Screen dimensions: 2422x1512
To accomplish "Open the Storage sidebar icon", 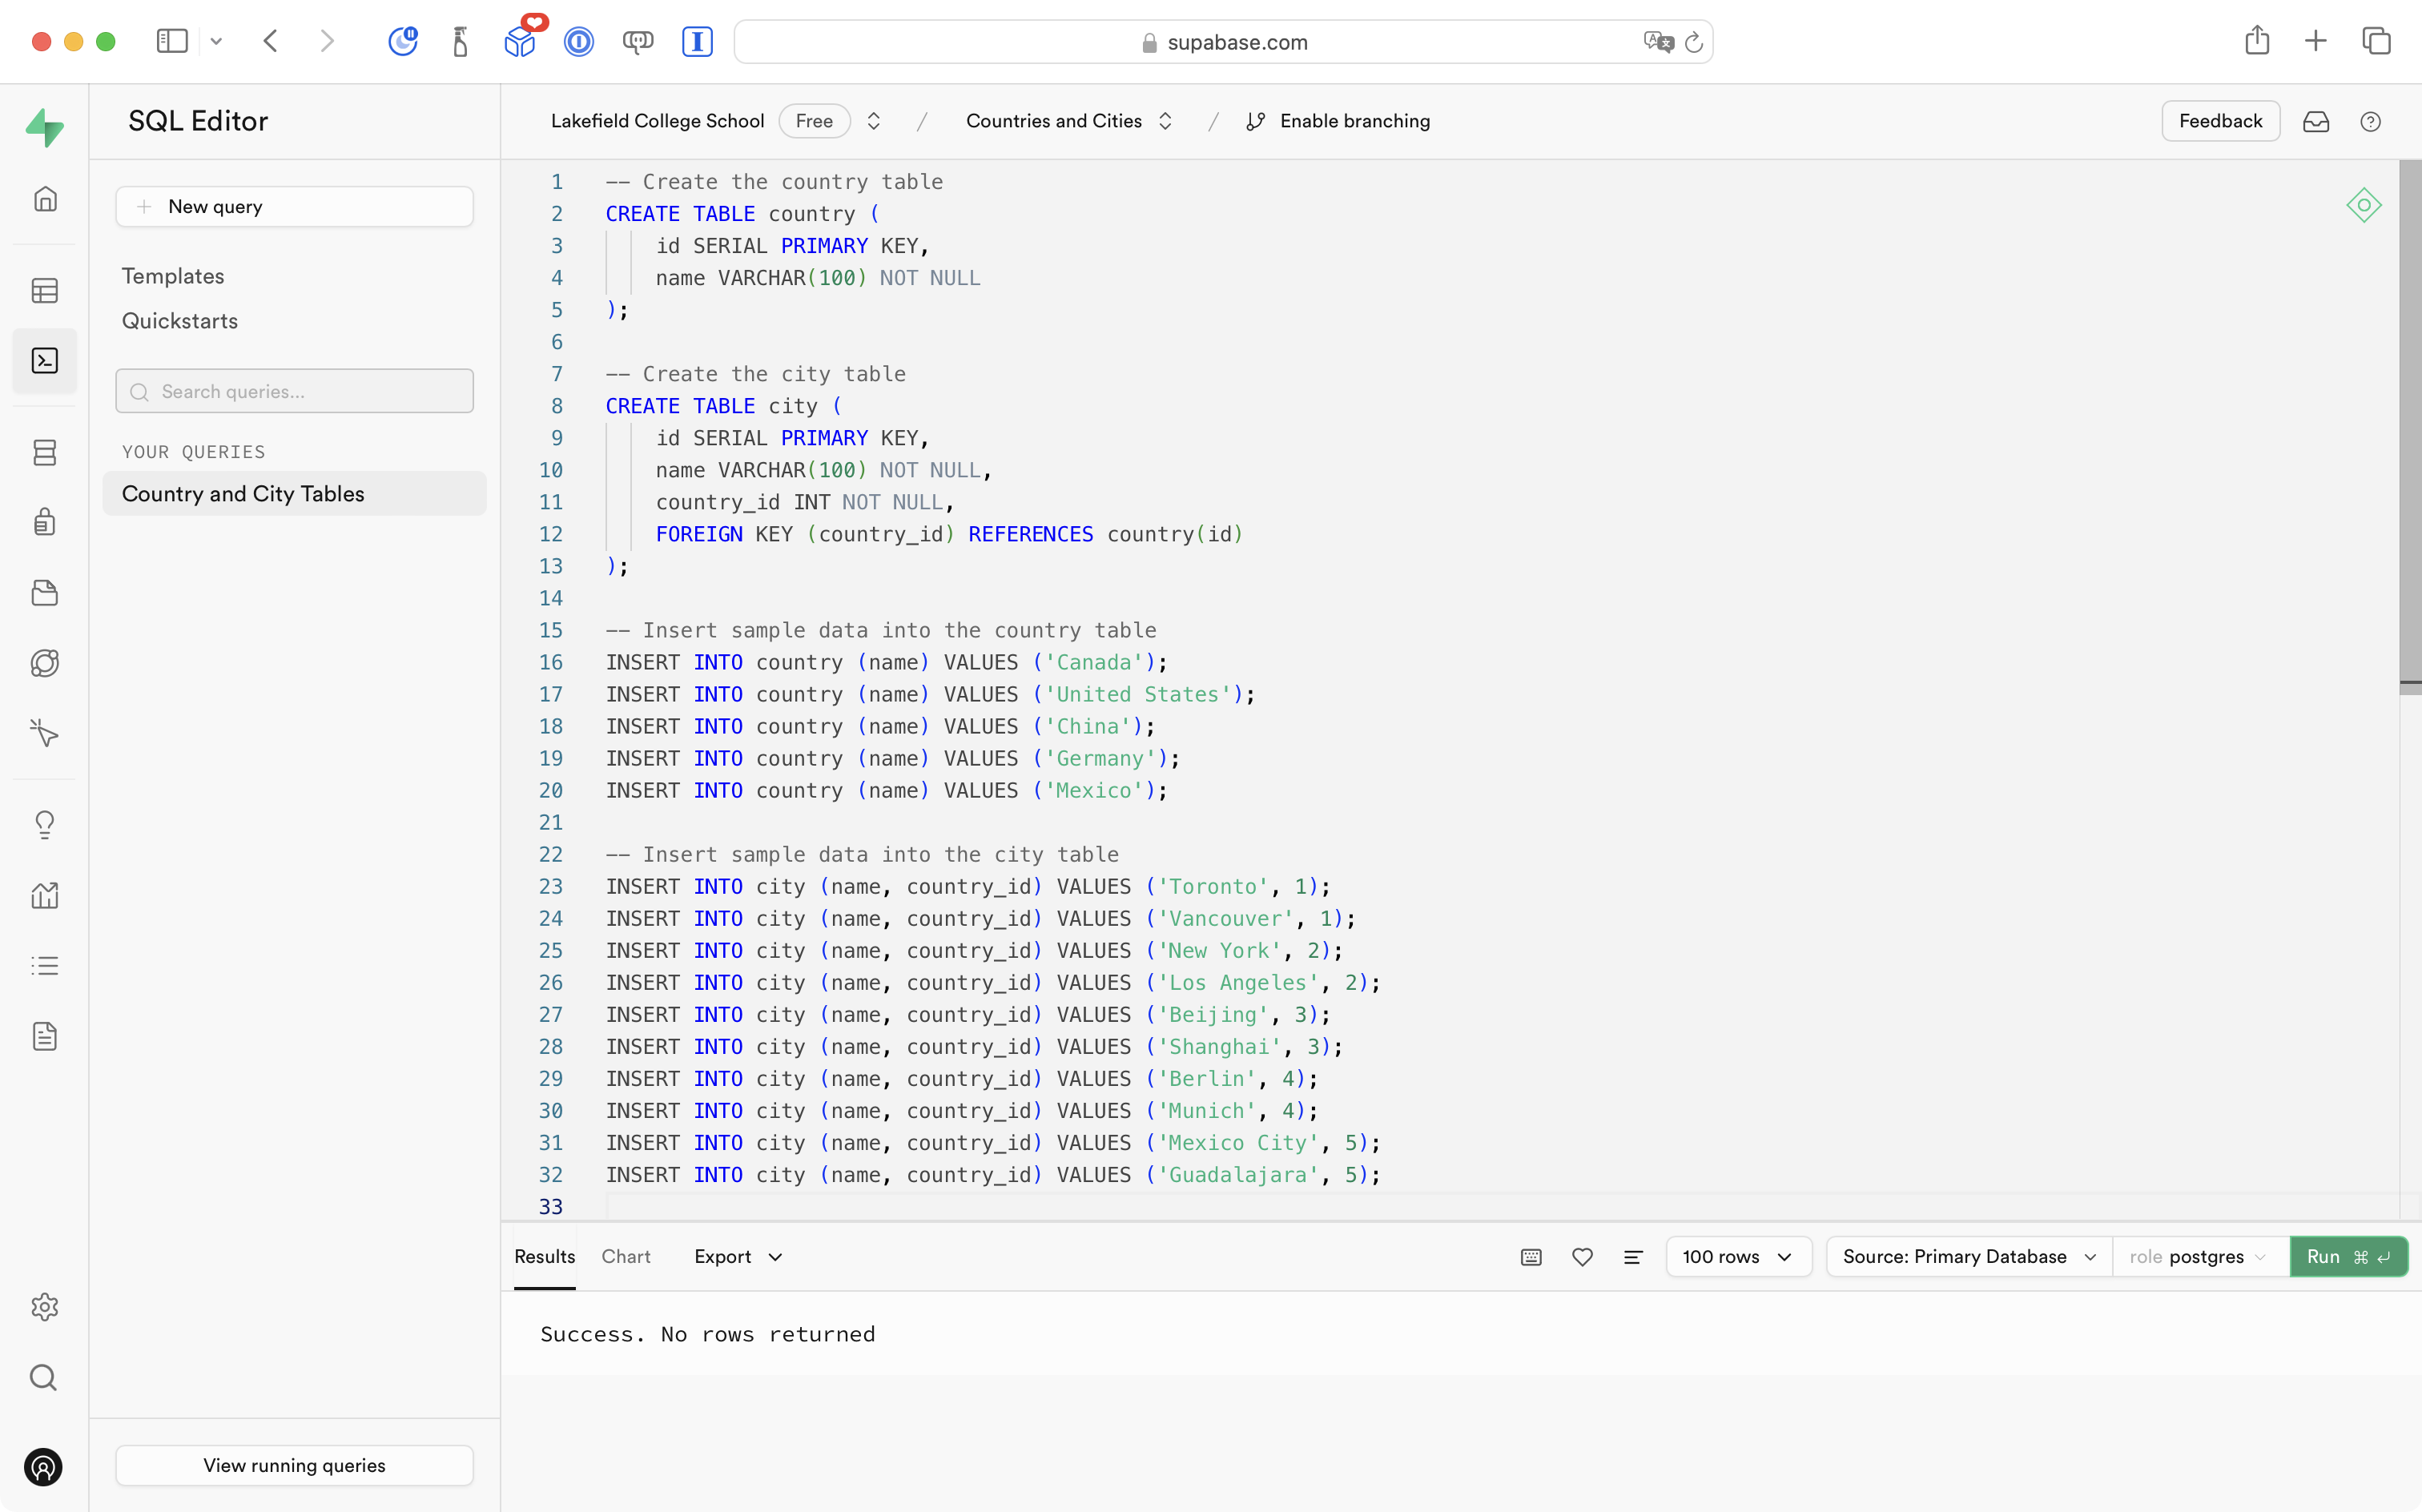I will click(x=45, y=593).
